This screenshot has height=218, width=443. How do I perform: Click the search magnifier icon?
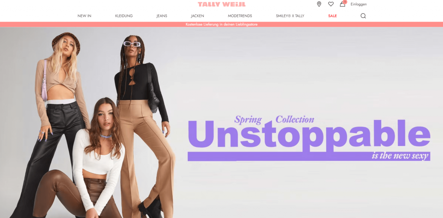[363, 16]
